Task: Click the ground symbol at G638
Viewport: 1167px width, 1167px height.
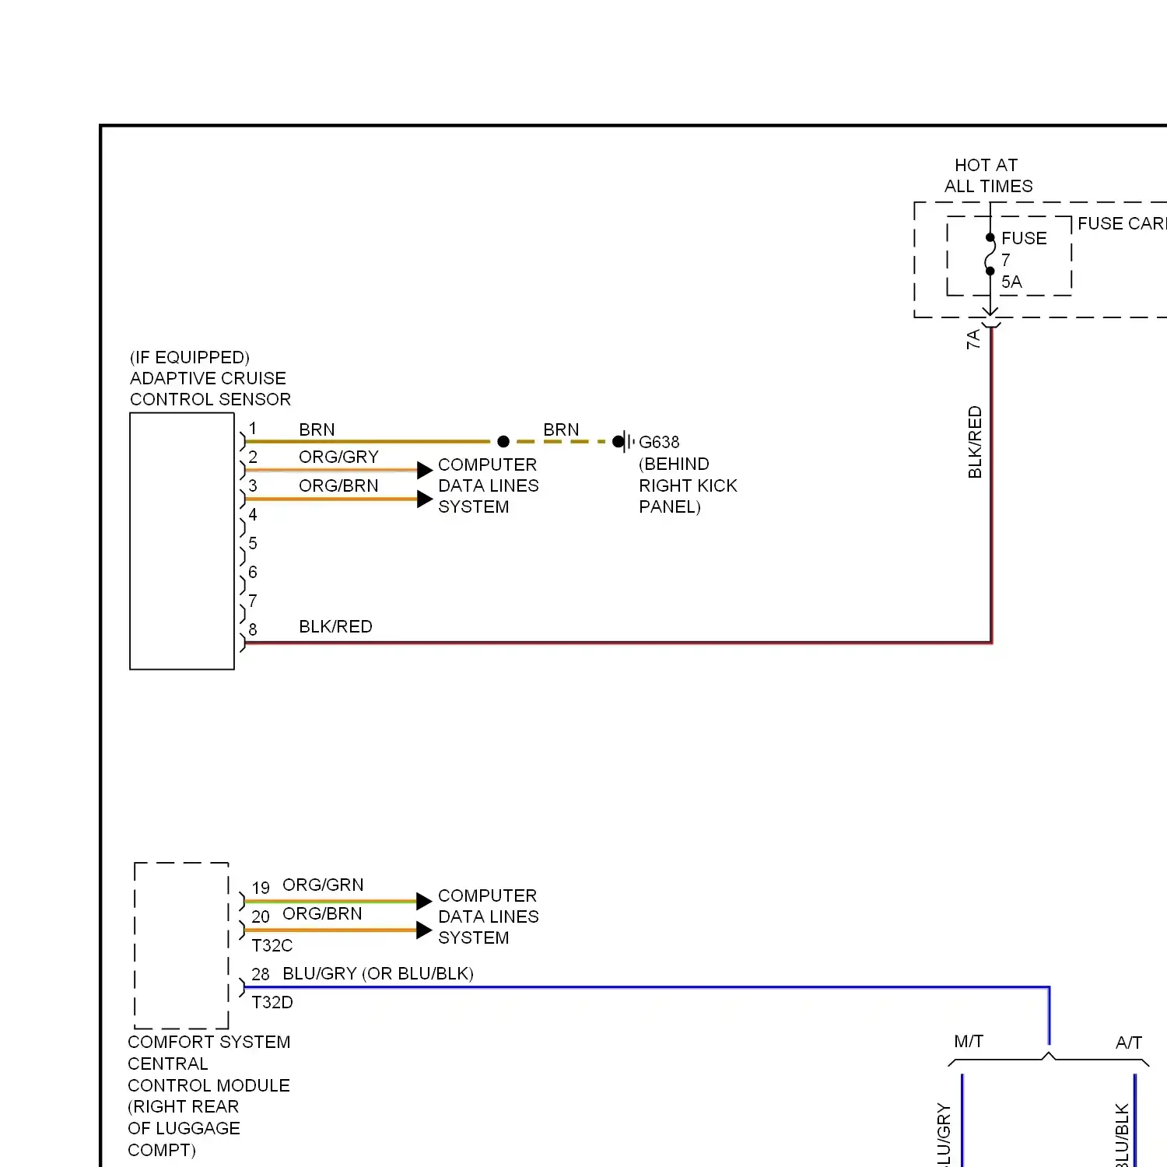Action: point(624,442)
